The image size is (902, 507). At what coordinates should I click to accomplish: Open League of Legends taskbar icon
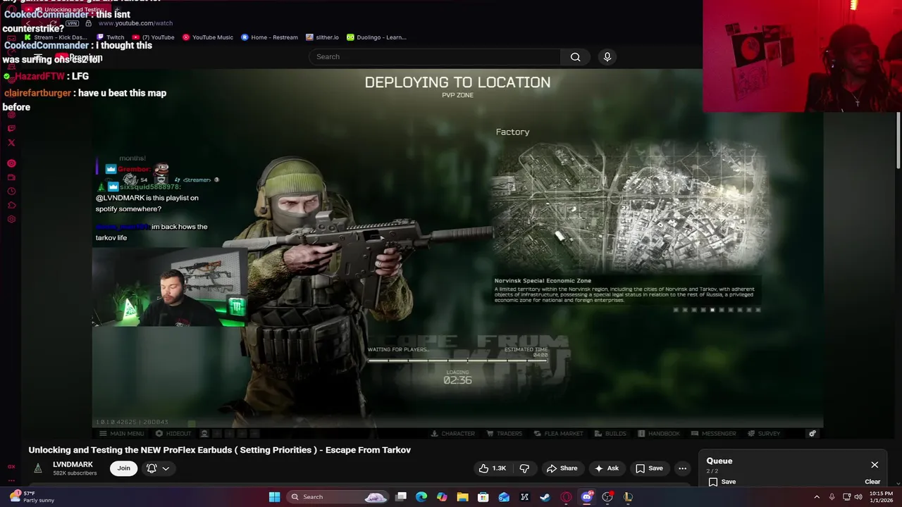[x=628, y=496]
